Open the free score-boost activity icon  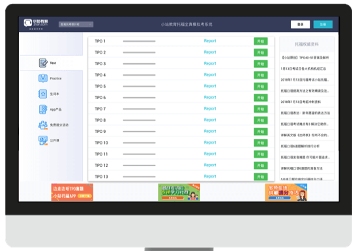click(x=43, y=125)
